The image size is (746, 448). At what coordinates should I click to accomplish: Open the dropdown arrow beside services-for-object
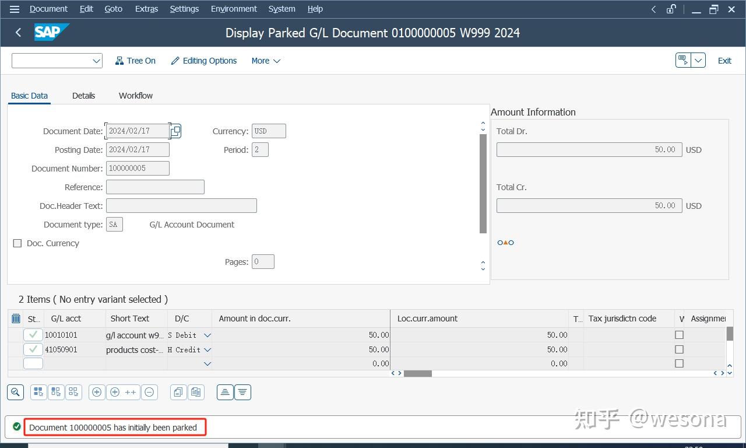tap(698, 61)
